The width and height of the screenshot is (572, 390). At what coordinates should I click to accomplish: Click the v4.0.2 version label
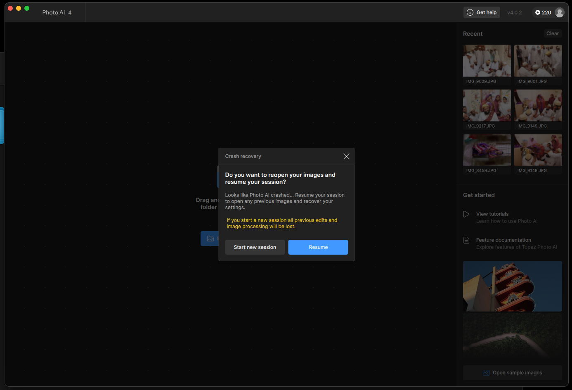pyautogui.click(x=514, y=12)
